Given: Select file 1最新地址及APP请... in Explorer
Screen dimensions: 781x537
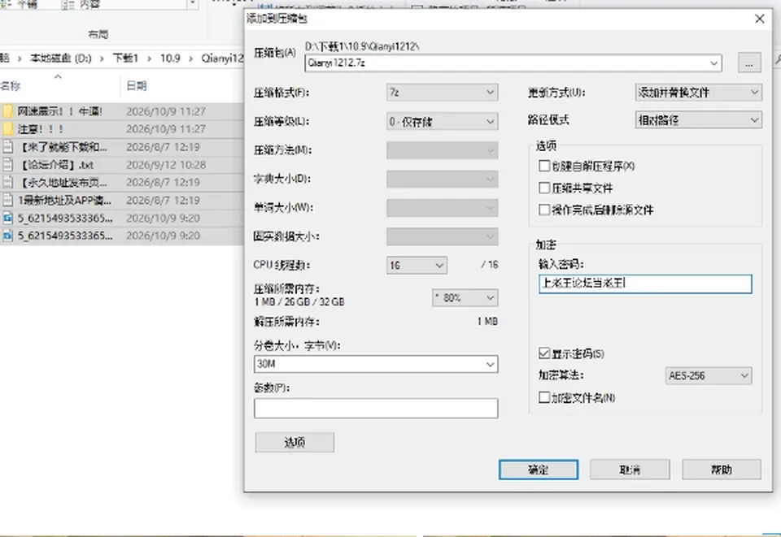Looking at the screenshot, I should [65, 200].
